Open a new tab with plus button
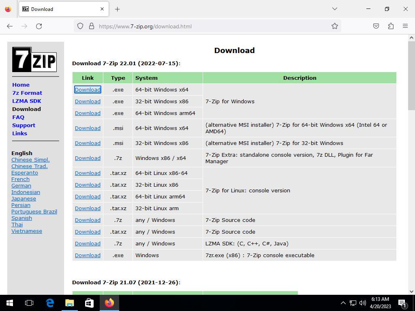The image size is (415, 311). 117,9
